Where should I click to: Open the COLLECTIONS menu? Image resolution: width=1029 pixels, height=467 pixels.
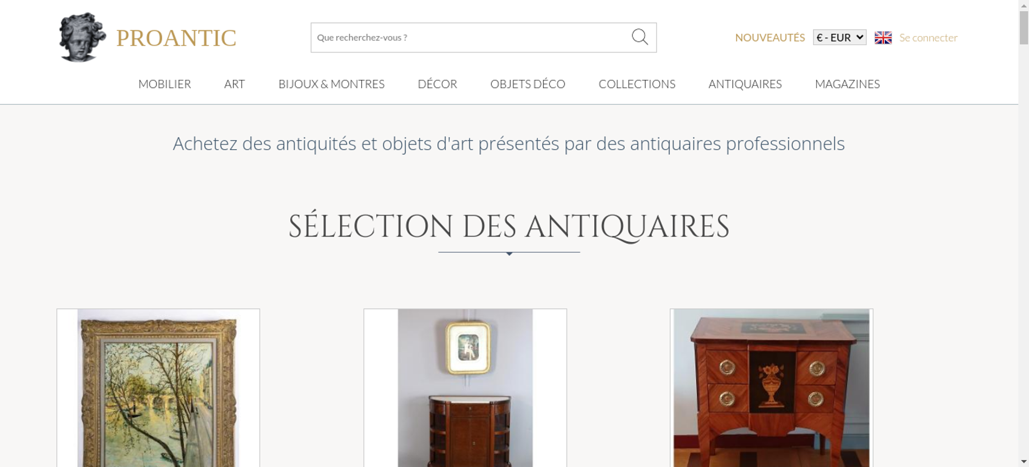(637, 84)
